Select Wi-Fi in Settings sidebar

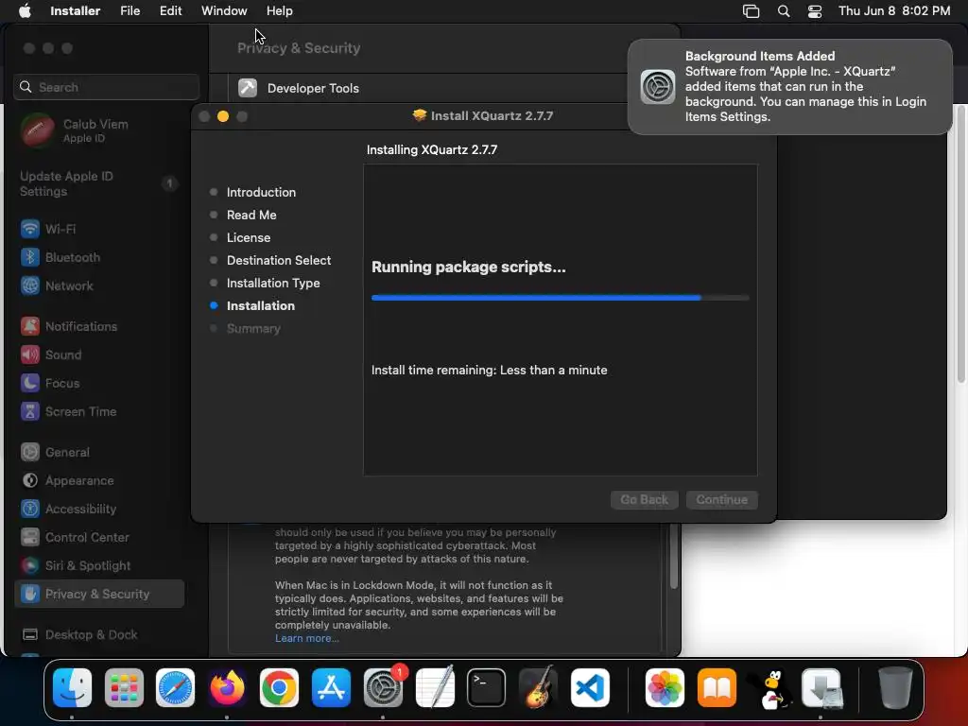(x=48, y=229)
